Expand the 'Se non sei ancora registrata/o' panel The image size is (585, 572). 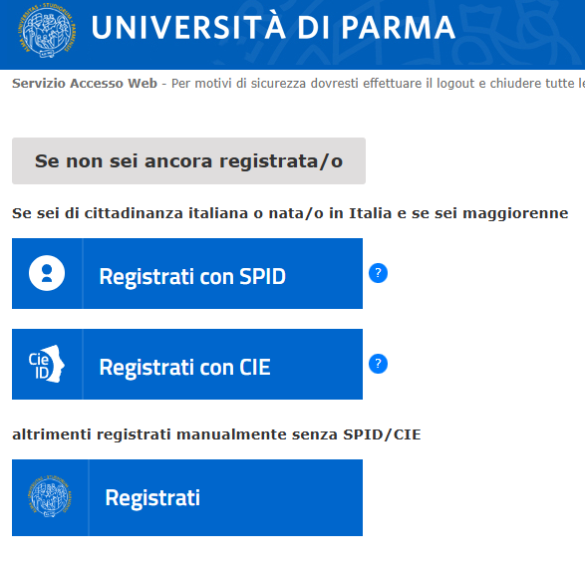[x=188, y=160]
